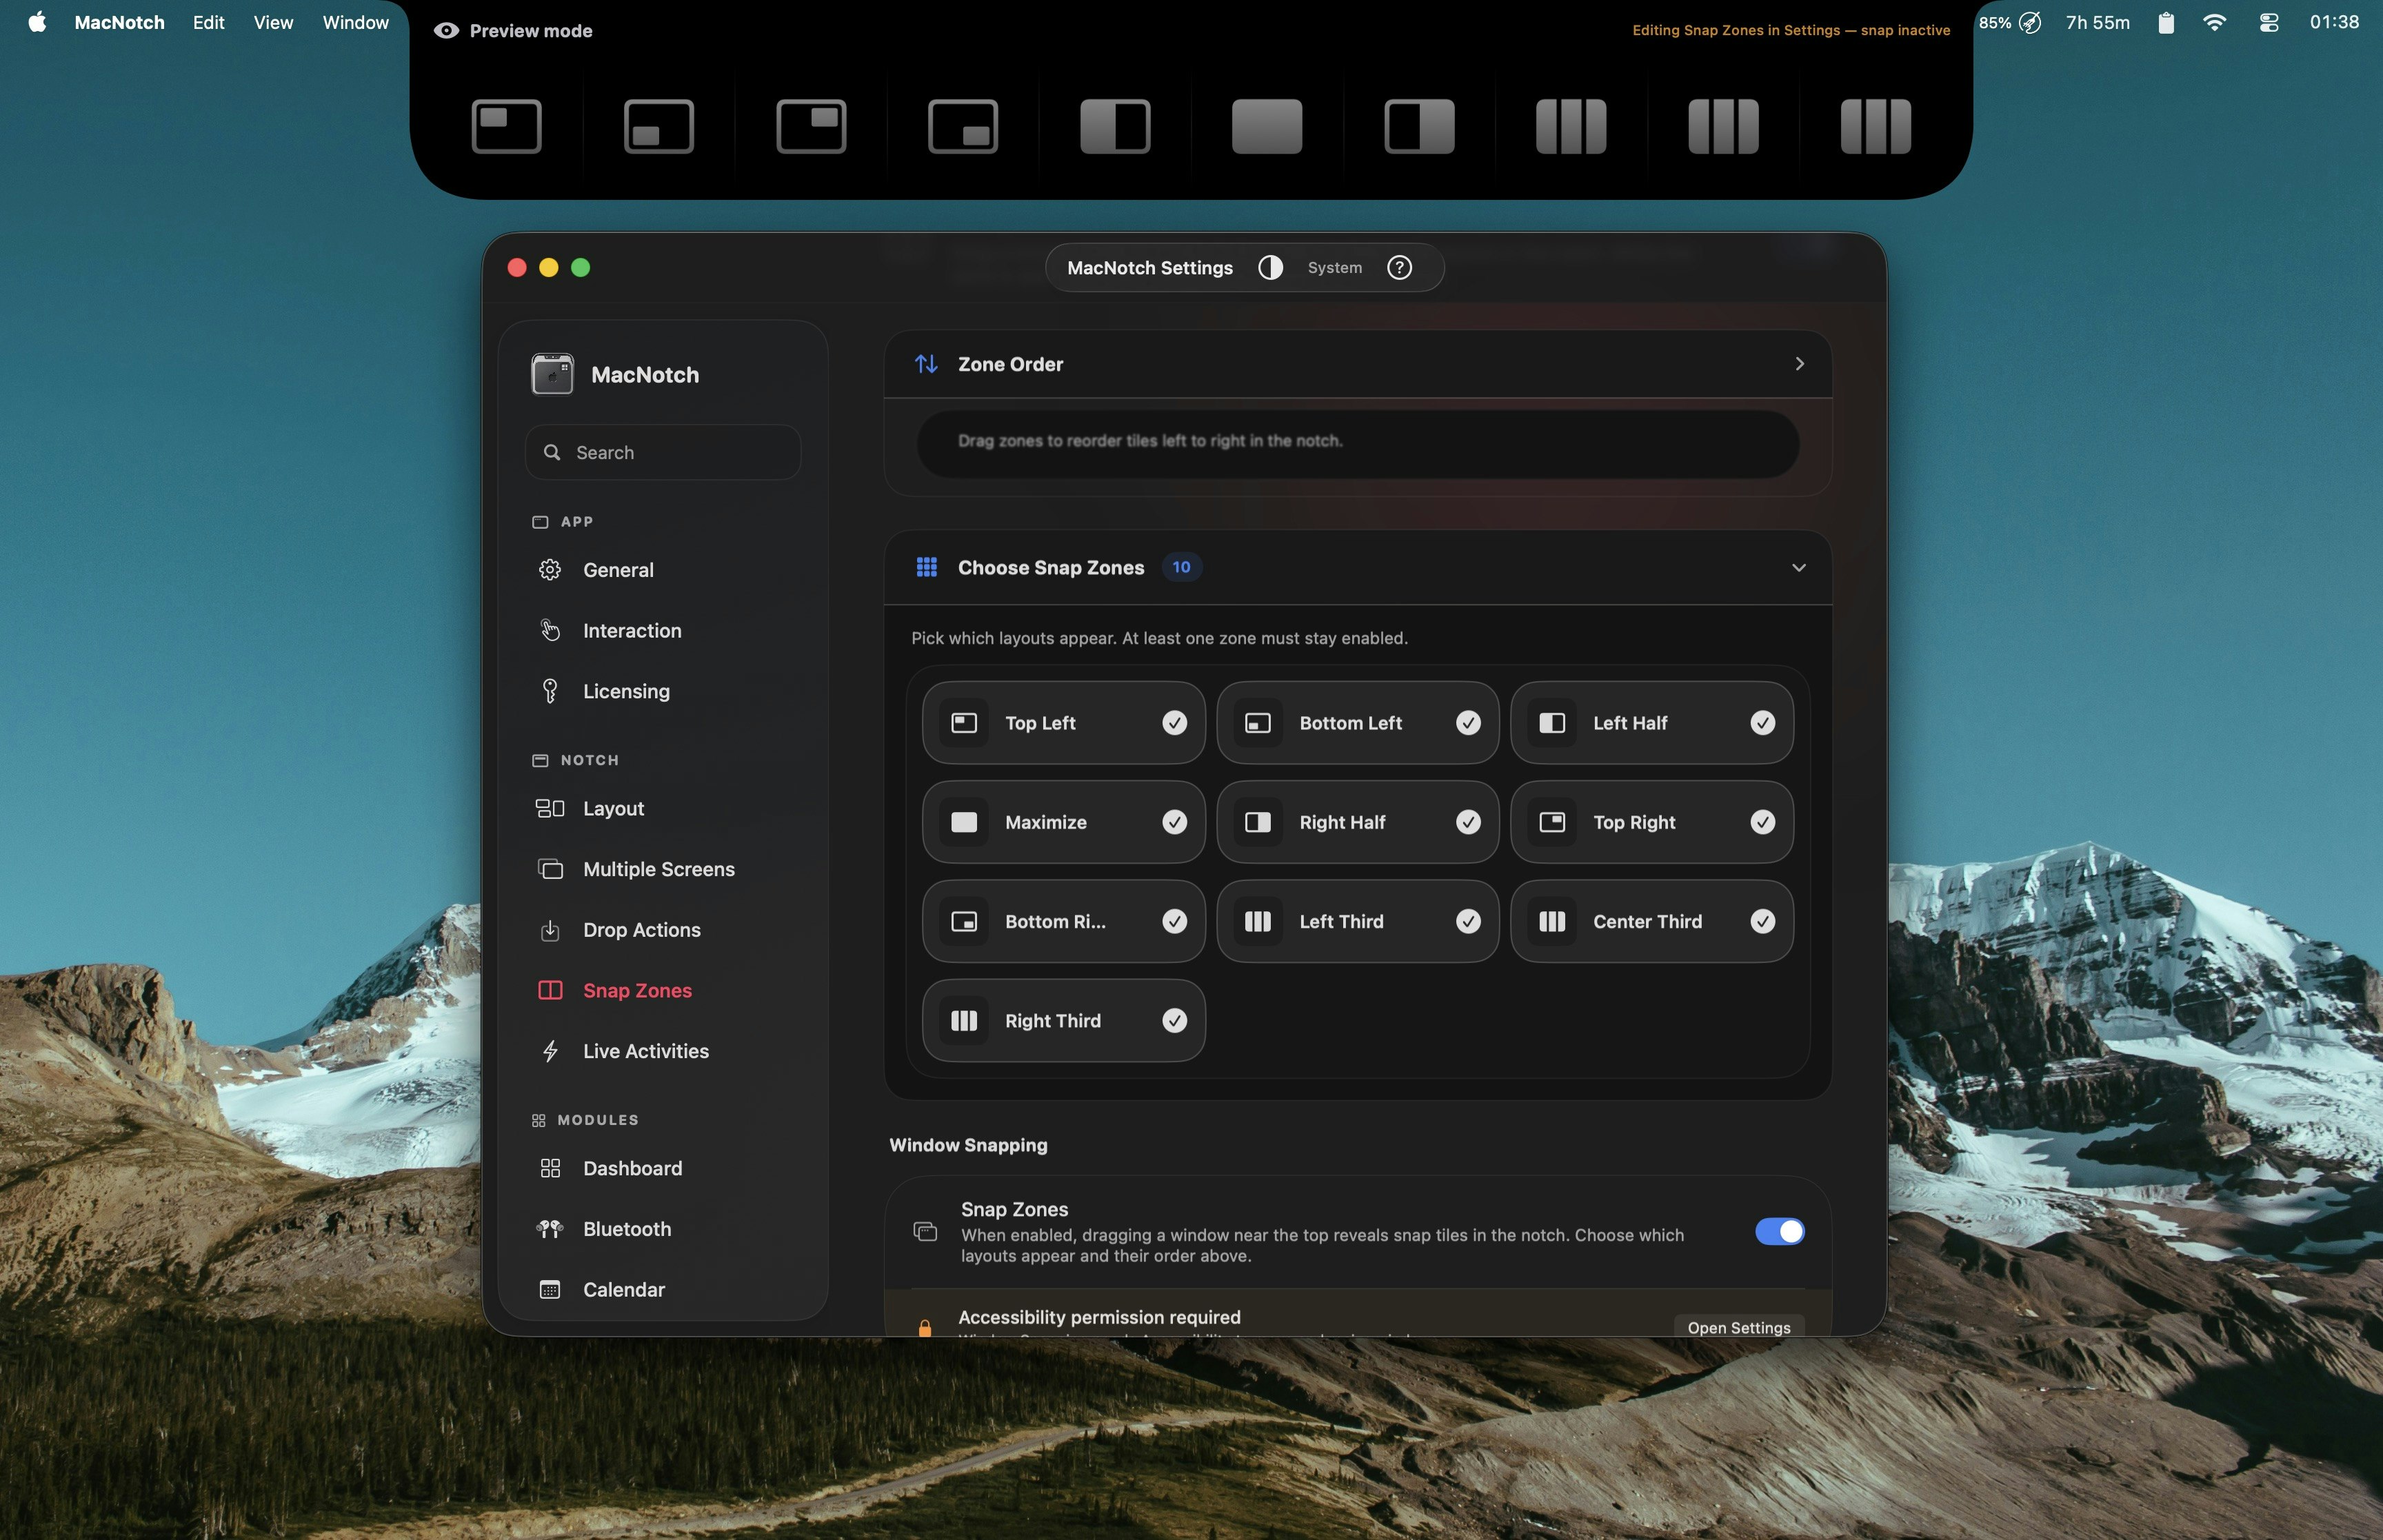Click the Licensing key icon in the sidebar
Viewport: 2383px width, 1540px height.
(550, 691)
